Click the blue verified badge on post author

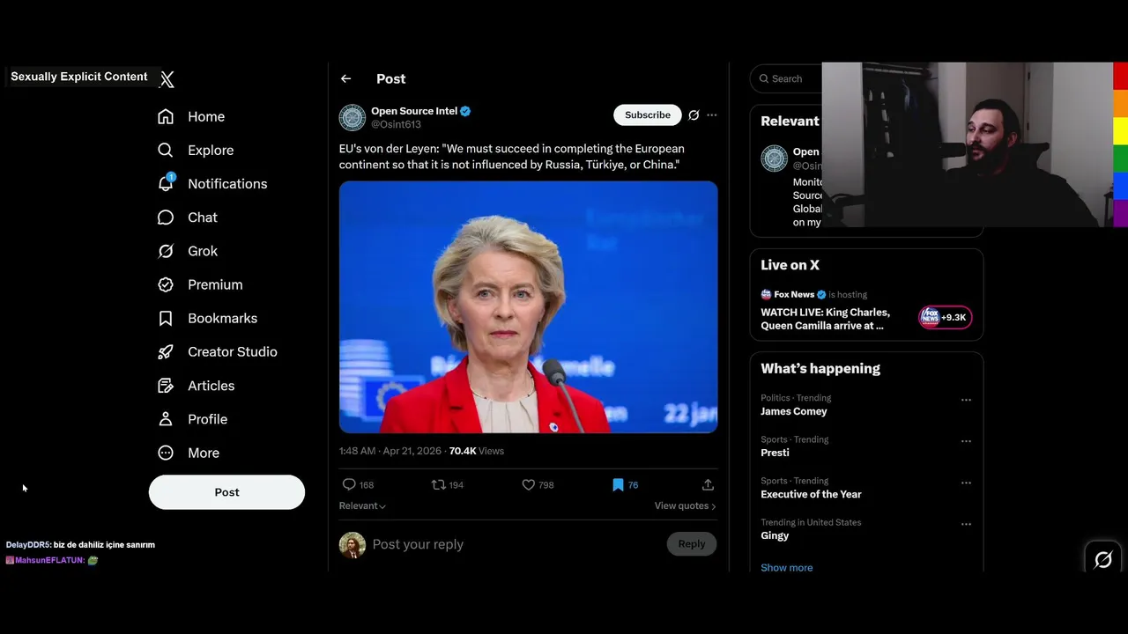(465, 111)
